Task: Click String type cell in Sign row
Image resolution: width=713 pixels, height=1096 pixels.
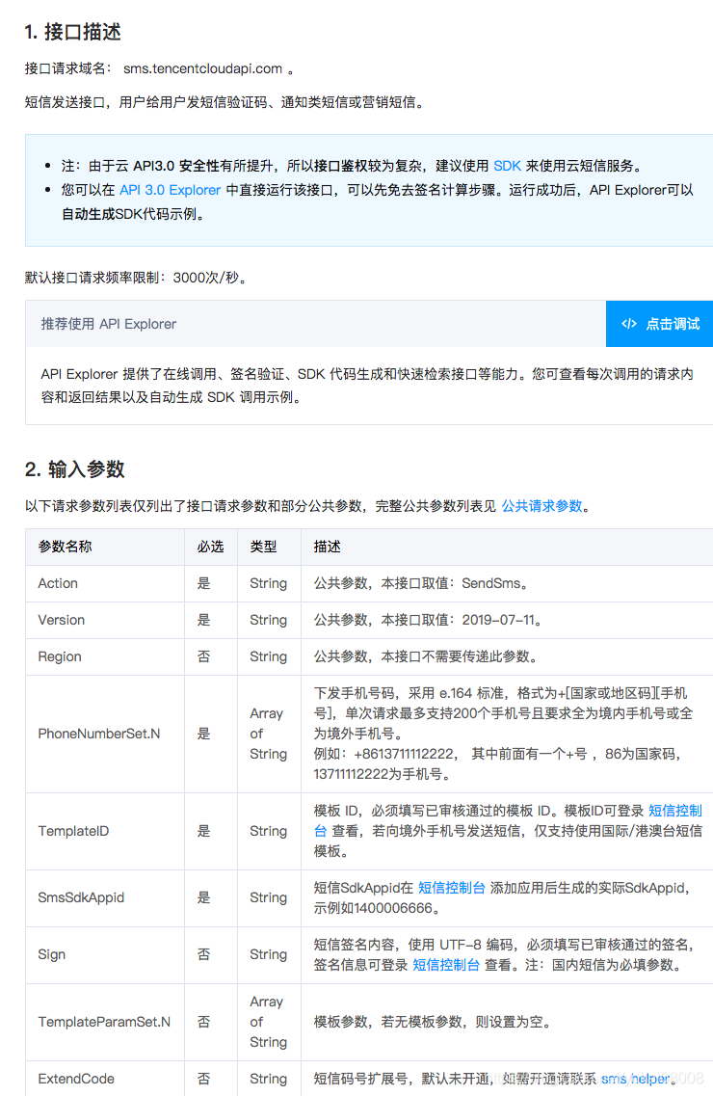Action: (x=268, y=955)
